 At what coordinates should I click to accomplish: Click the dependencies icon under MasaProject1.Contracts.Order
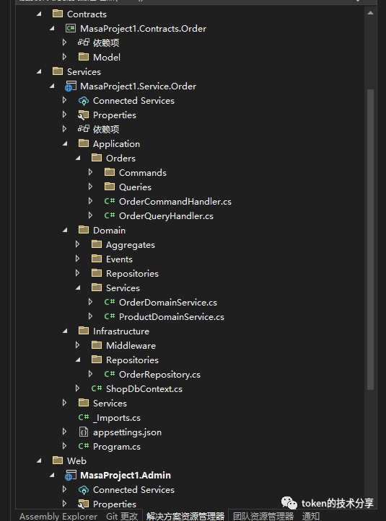[84, 43]
